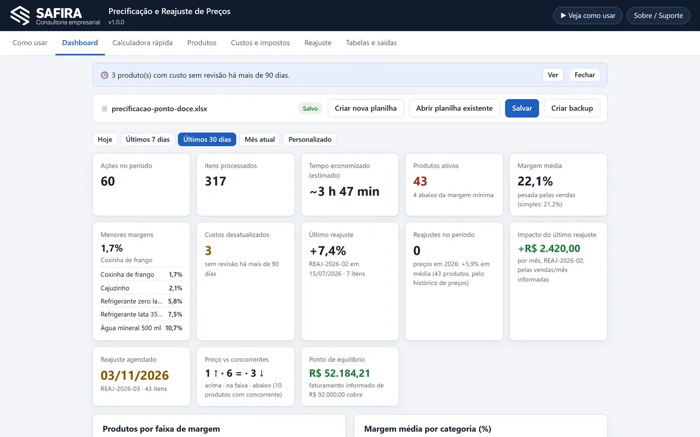The height and width of the screenshot is (437, 700).
Task: Click the Itens processados value 317
Action: click(216, 181)
